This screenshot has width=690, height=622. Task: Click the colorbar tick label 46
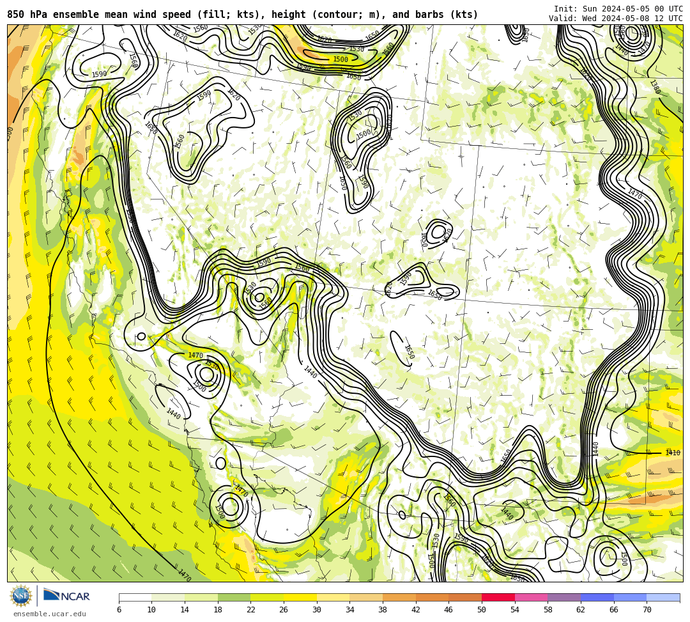[449, 610]
